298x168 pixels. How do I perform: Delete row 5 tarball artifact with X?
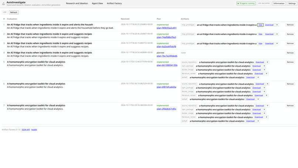[x=258, y=77]
